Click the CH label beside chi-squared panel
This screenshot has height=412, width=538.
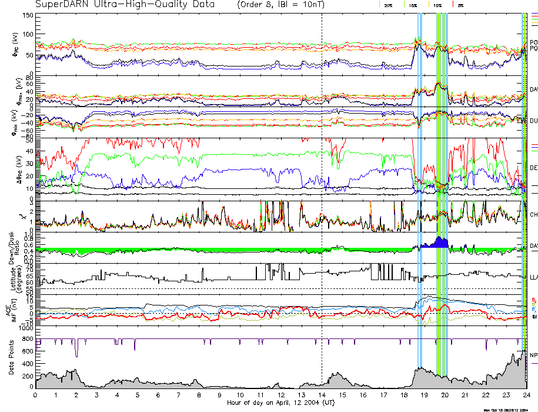[x=534, y=215]
